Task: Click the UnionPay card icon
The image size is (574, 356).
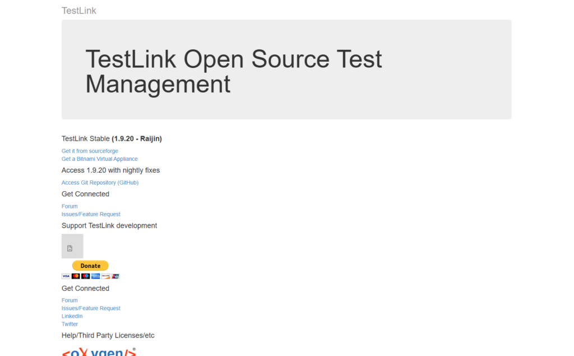Action: click(115, 276)
